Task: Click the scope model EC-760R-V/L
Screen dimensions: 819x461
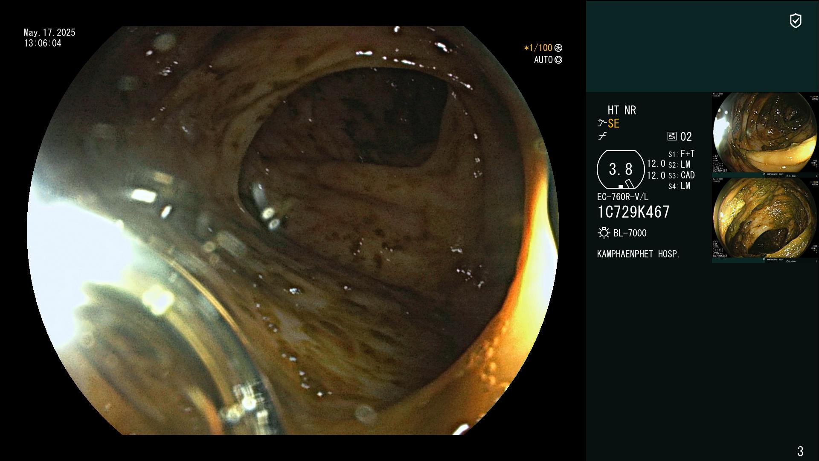Action: coord(623,197)
